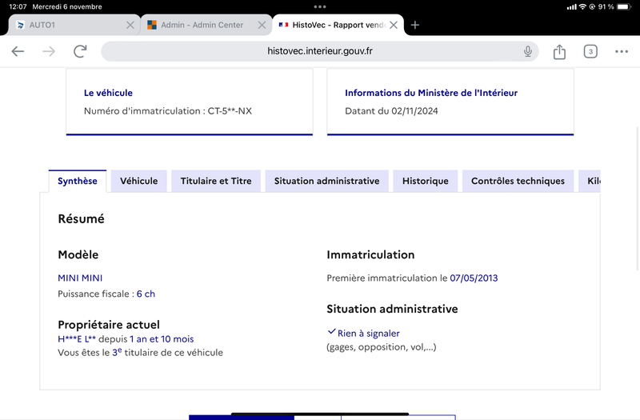Open the partially hidden Kilométrage tab
The image size is (640, 420).
coord(590,182)
